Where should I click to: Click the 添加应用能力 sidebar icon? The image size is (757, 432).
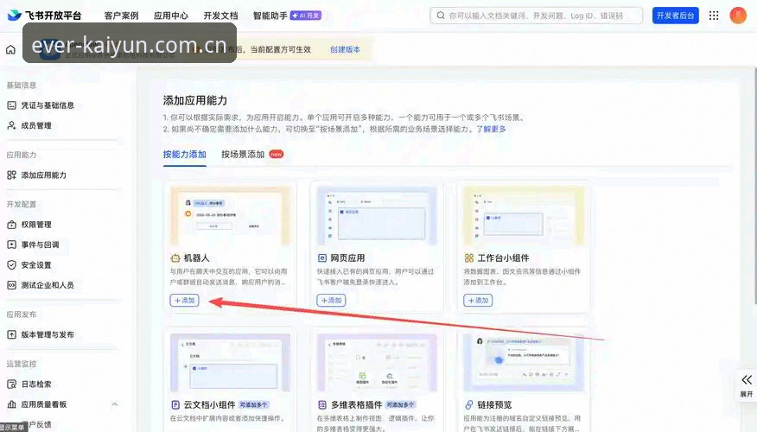[11, 175]
